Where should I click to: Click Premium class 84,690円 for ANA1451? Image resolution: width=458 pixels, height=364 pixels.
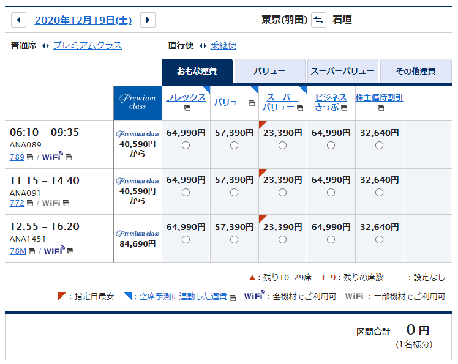(x=138, y=239)
